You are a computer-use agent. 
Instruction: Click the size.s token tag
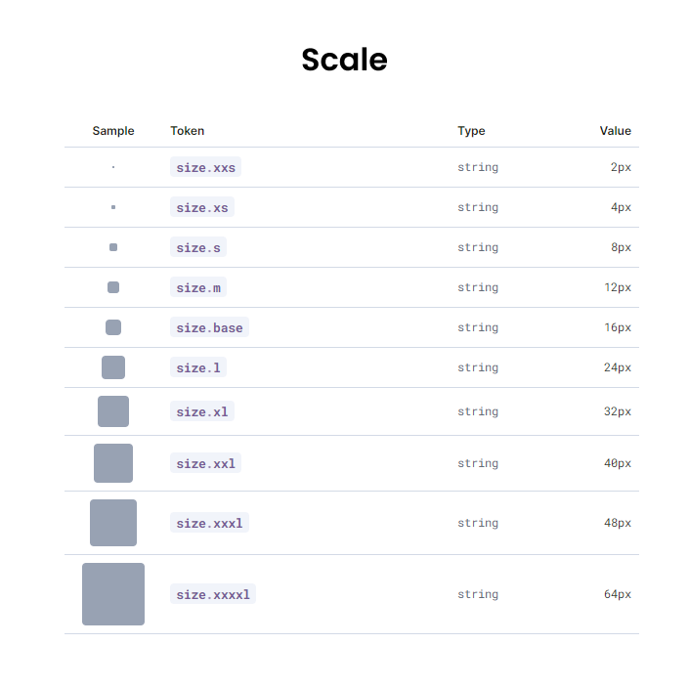pyautogui.click(x=198, y=247)
